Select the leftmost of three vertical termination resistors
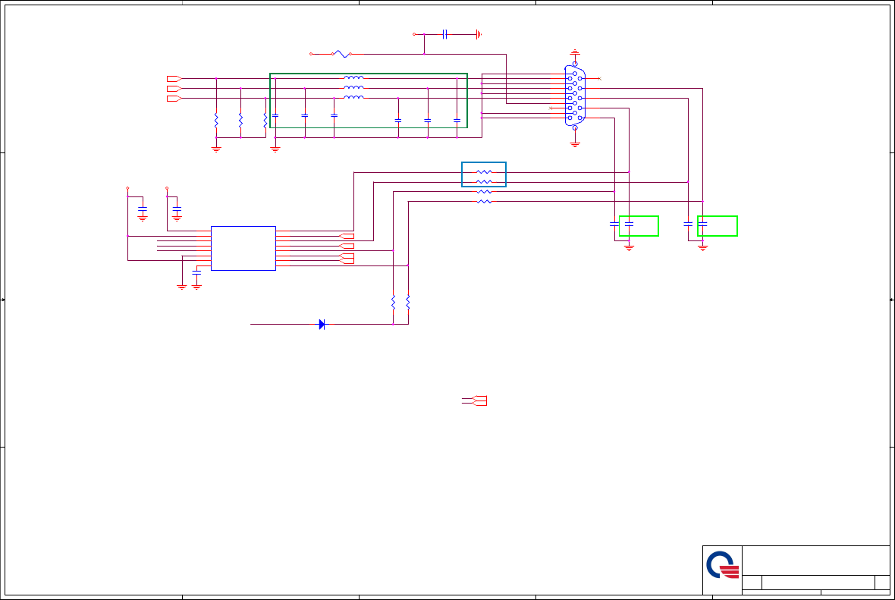This screenshot has height=600, width=895. point(216,121)
